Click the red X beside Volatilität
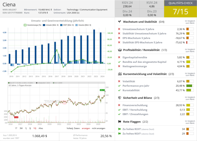197x141 pixels. point(119,81)
